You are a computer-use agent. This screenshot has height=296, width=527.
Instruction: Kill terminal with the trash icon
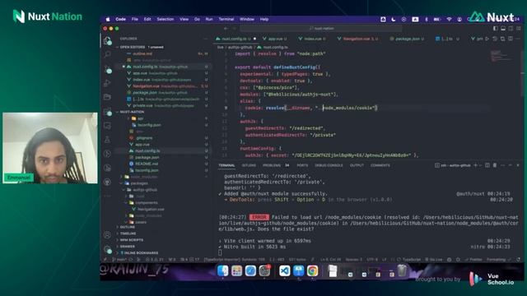coord(495,165)
